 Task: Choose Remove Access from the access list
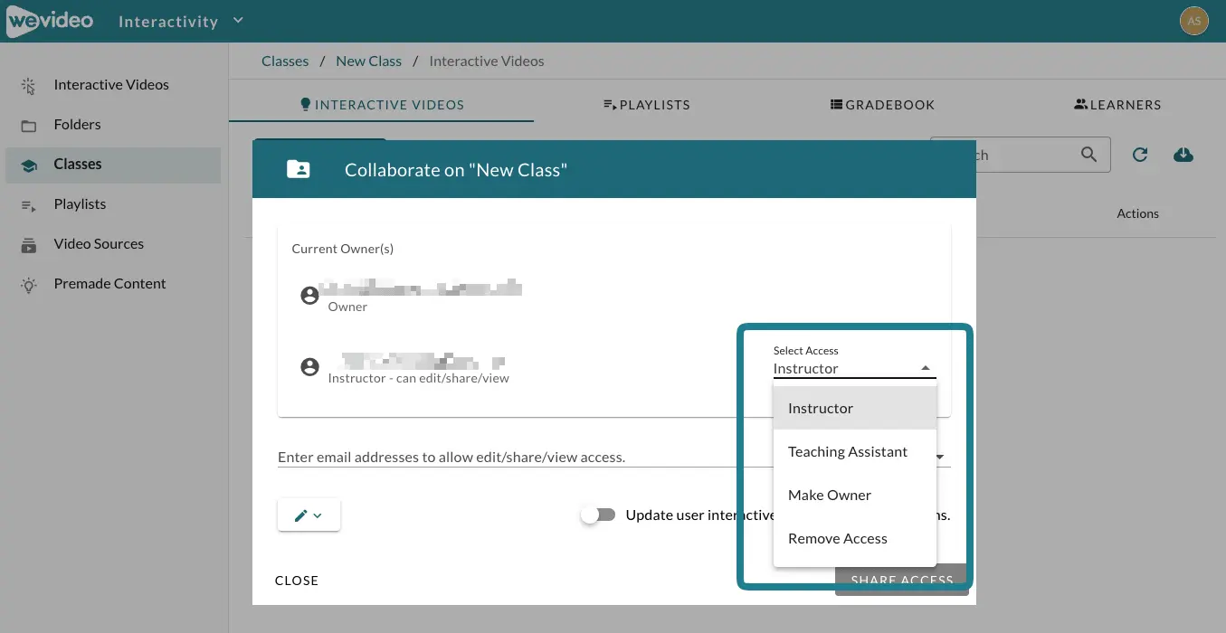tap(854, 539)
